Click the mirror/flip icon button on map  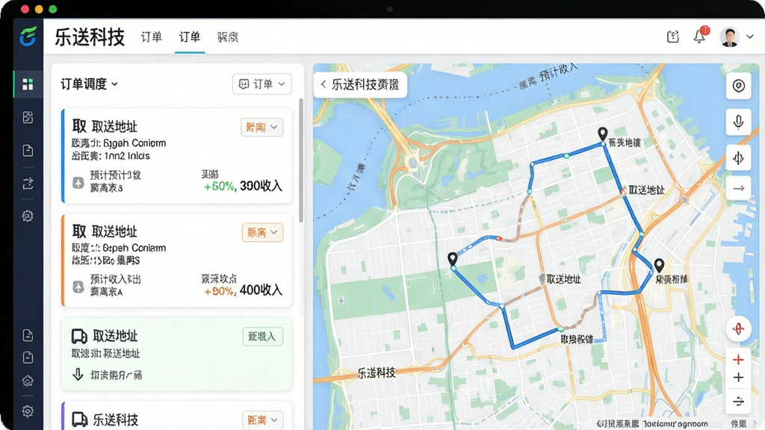pyautogui.click(x=739, y=158)
